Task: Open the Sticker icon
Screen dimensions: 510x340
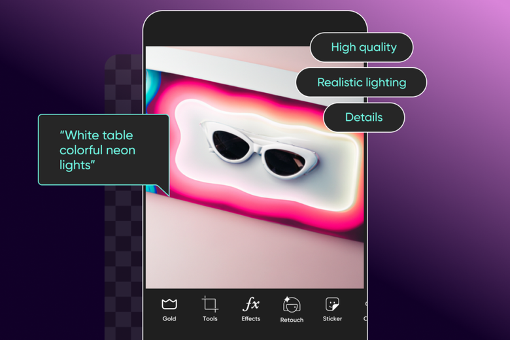Action: point(332,304)
